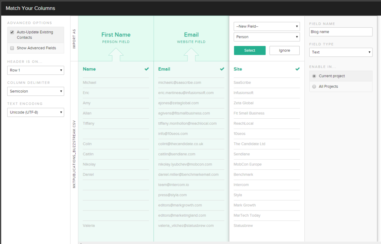Click the checkmark on the Email column
The image size is (381, 244).
pyautogui.click(x=222, y=69)
